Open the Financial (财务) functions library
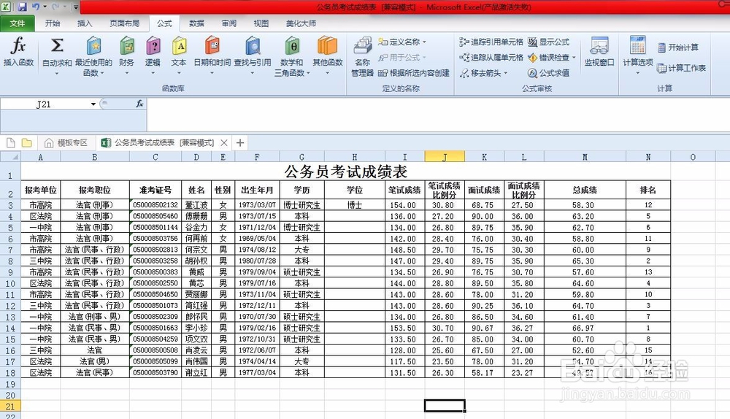The height and width of the screenshot is (419, 730). (x=126, y=56)
